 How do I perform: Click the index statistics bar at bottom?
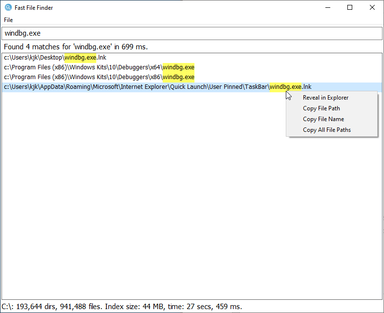pos(122,307)
